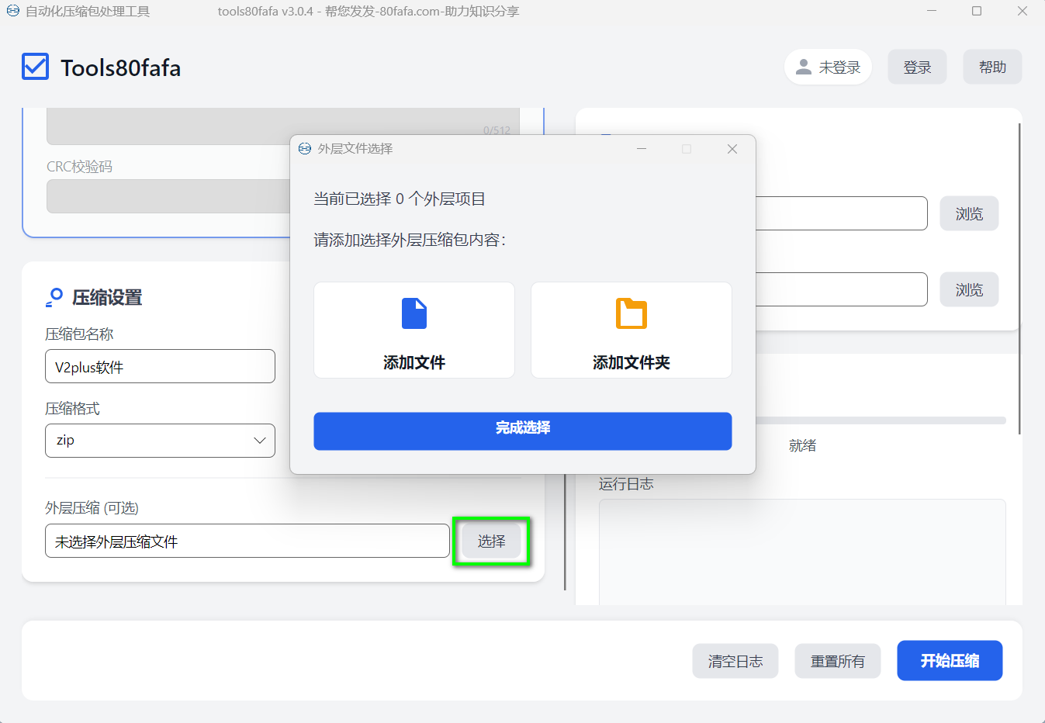
Task: Click the 选择 button for outer compression
Action: 491,541
